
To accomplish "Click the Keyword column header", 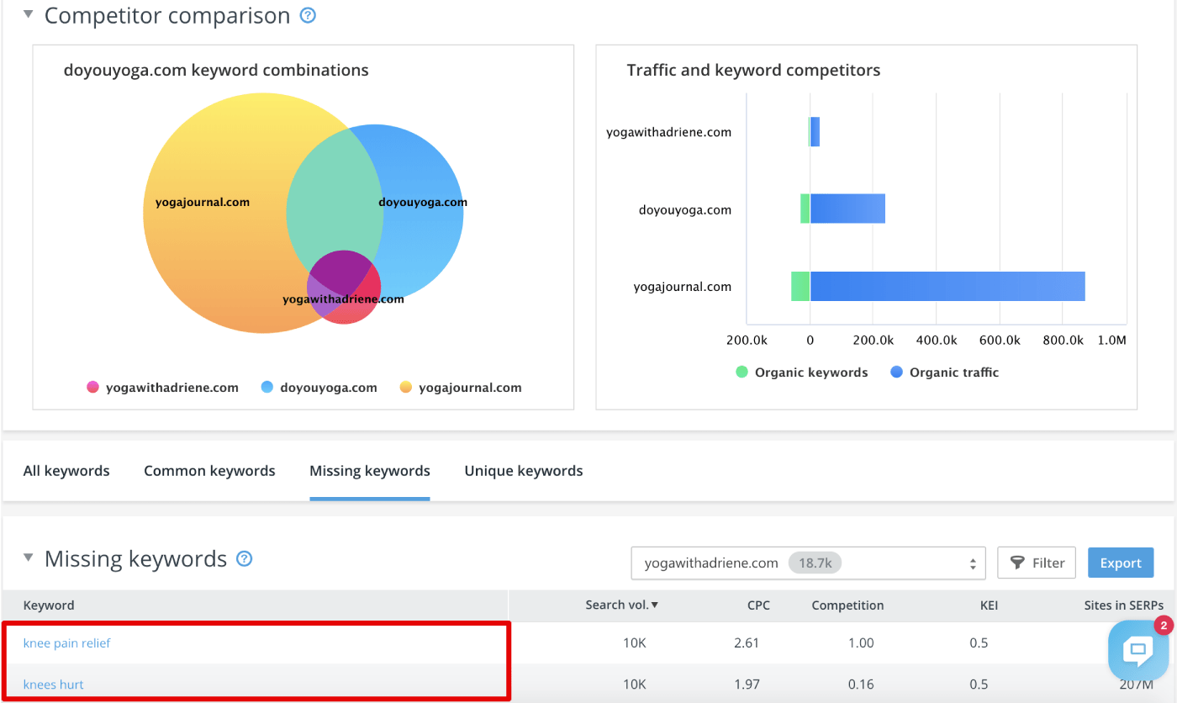I will click(x=49, y=605).
